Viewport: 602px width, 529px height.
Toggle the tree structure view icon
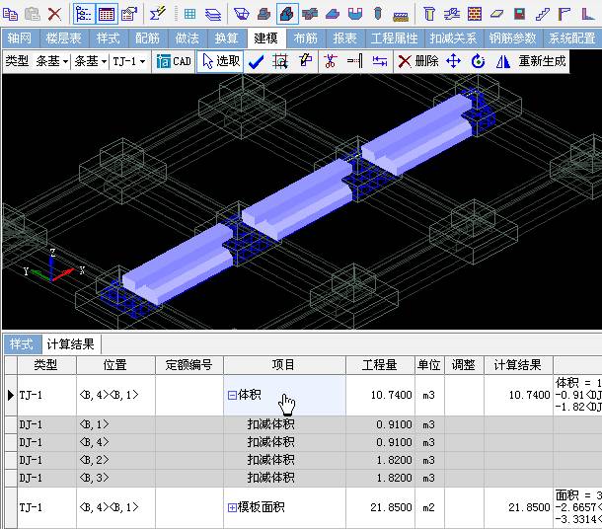click(x=84, y=14)
